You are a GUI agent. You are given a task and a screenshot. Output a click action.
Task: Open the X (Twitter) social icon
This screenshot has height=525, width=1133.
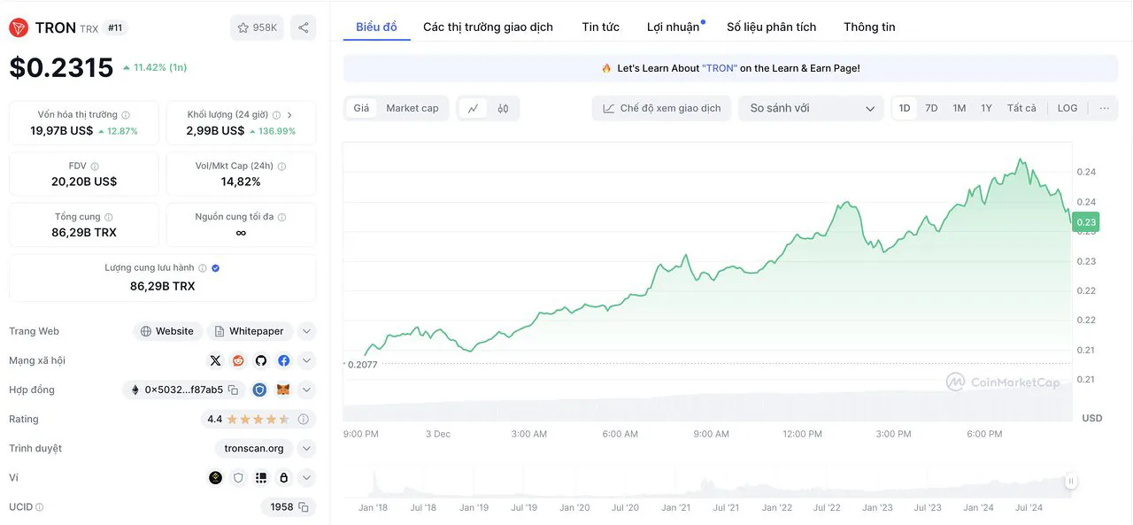point(215,360)
